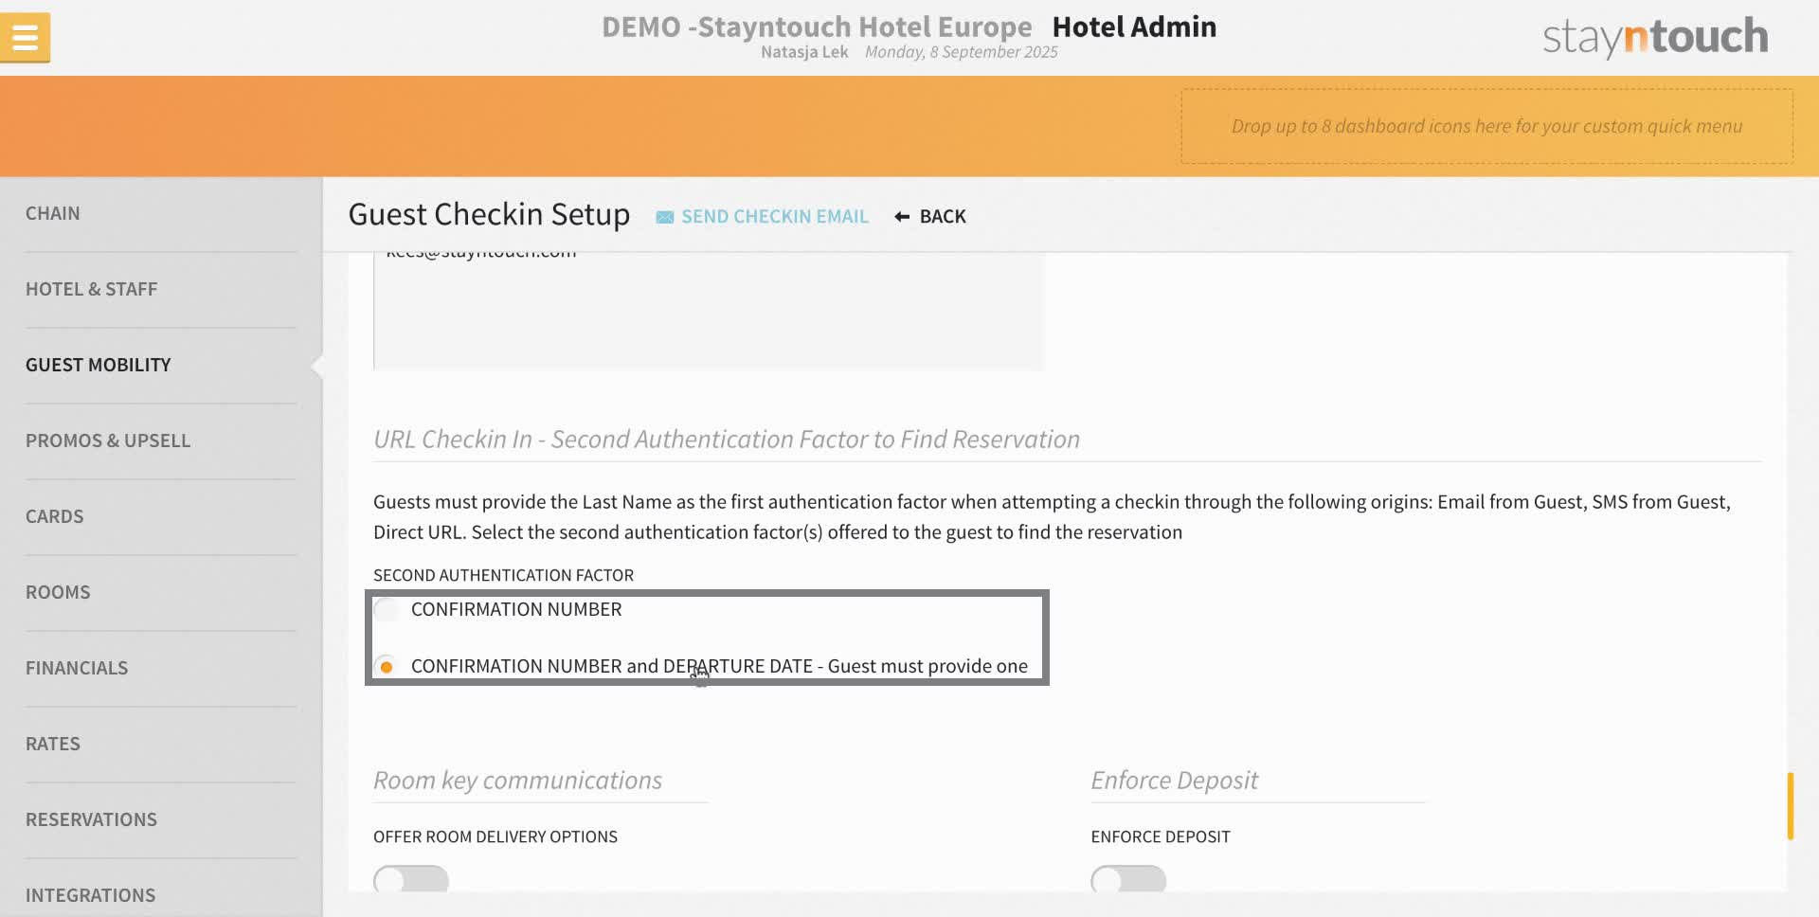The width and height of the screenshot is (1819, 917).
Task: Enable the Offer Room Delivery Options toggle
Action: 410,880
